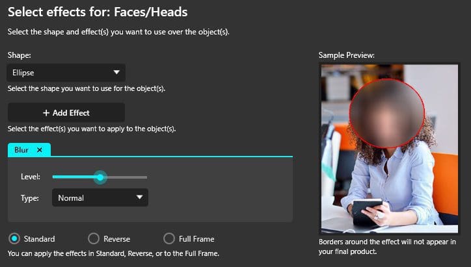Open the Shape dropdown arrow

[x=116, y=72]
